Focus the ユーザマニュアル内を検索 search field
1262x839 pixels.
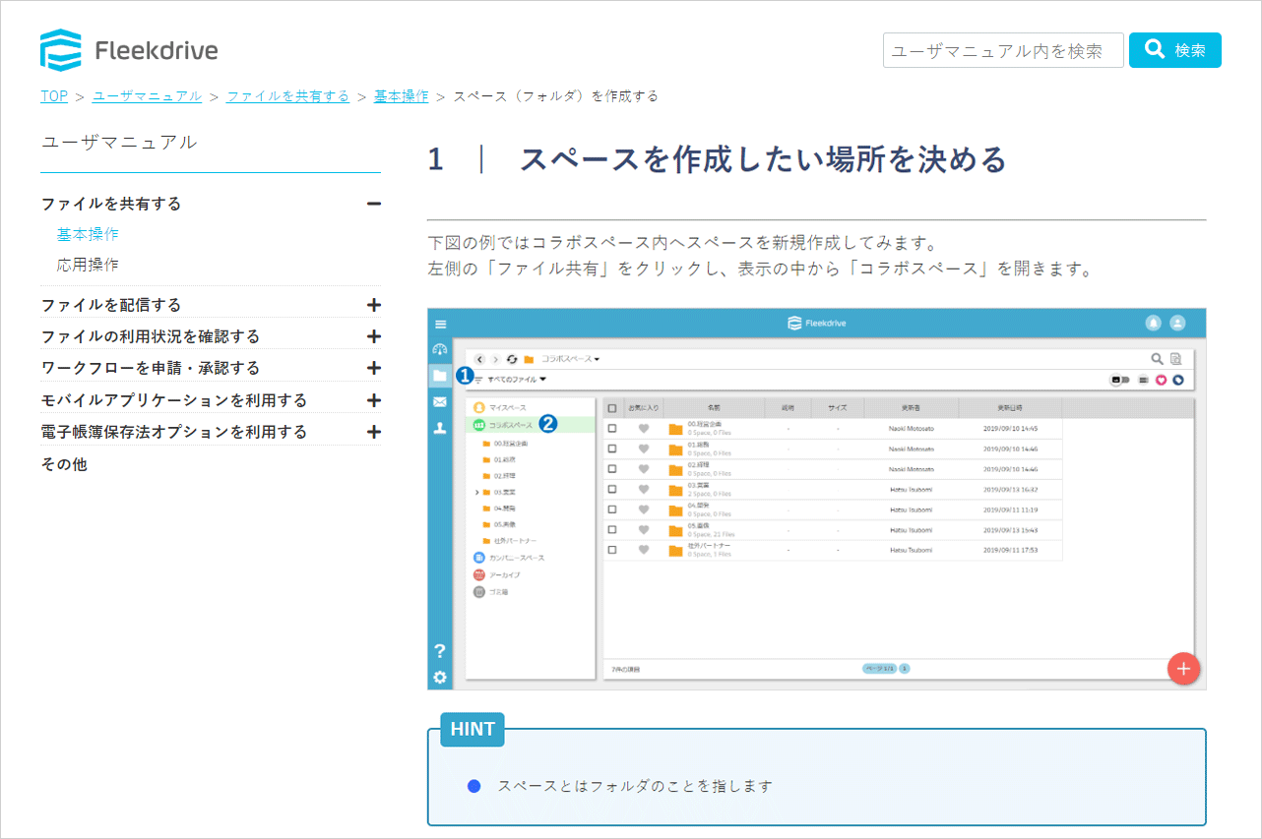coord(1003,50)
